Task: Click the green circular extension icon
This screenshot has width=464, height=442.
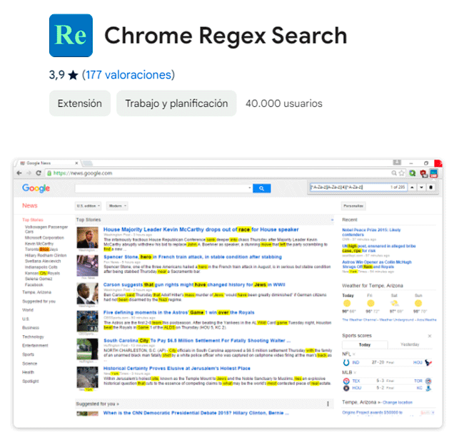Action: point(412,173)
